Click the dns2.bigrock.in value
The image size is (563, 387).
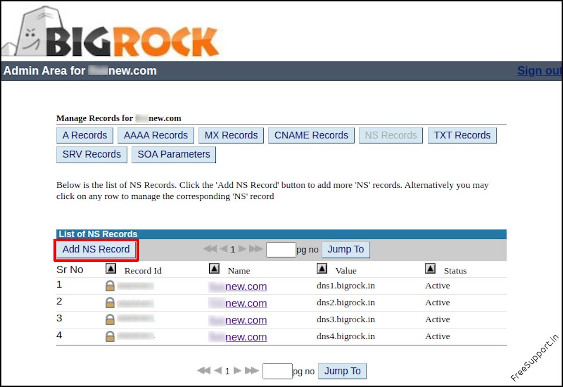pos(346,303)
